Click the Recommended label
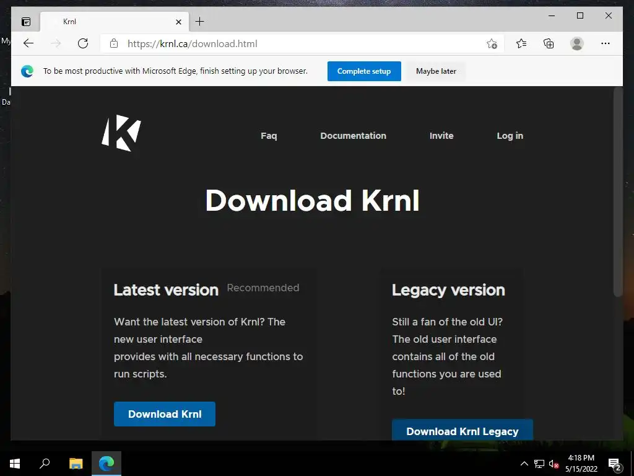This screenshot has height=476, width=634. click(263, 288)
